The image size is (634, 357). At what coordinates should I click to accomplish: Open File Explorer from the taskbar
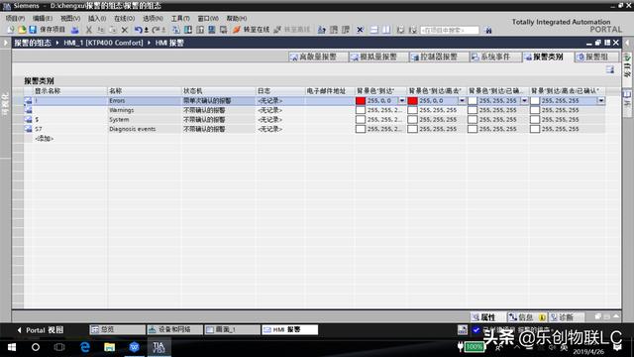110,347
